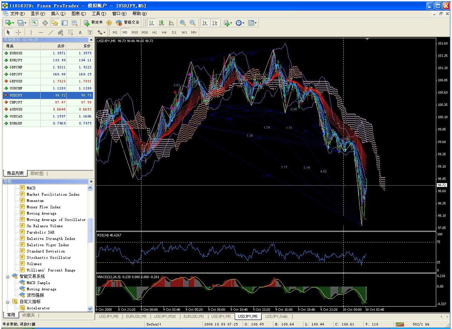Collapse the 智能交易系统 tree node
This screenshot has height=329, width=452.
(x=8, y=276)
